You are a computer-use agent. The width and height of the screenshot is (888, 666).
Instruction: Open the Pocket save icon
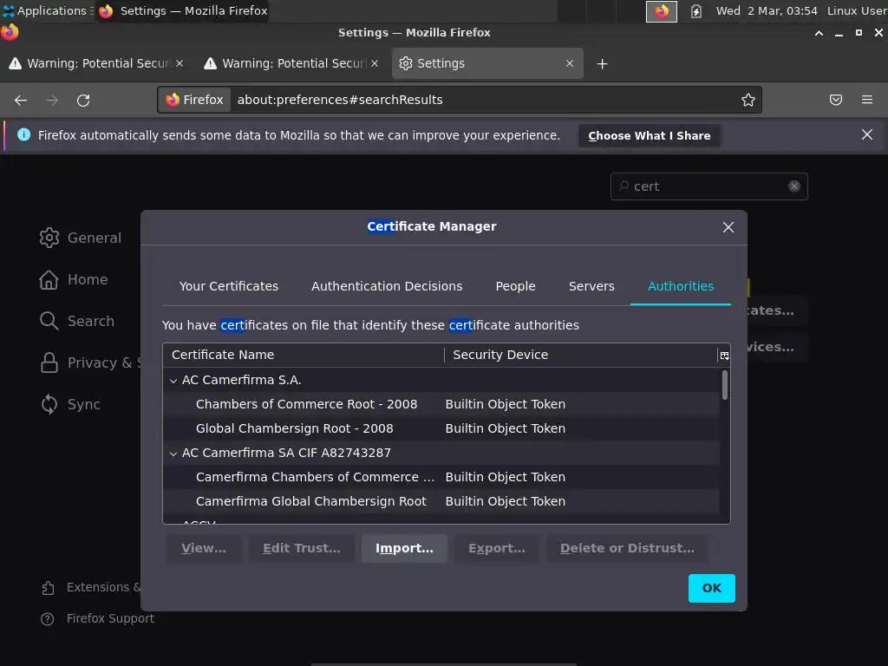(835, 101)
